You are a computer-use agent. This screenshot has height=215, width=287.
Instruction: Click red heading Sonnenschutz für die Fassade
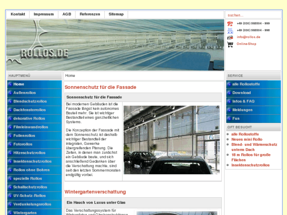(100, 87)
